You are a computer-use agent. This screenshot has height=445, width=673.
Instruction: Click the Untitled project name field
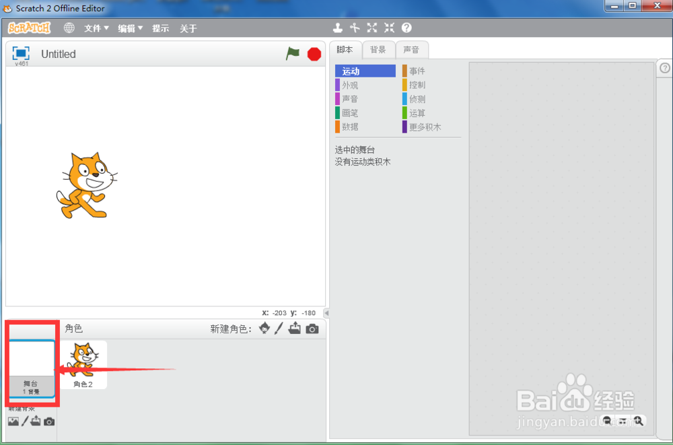(59, 54)
